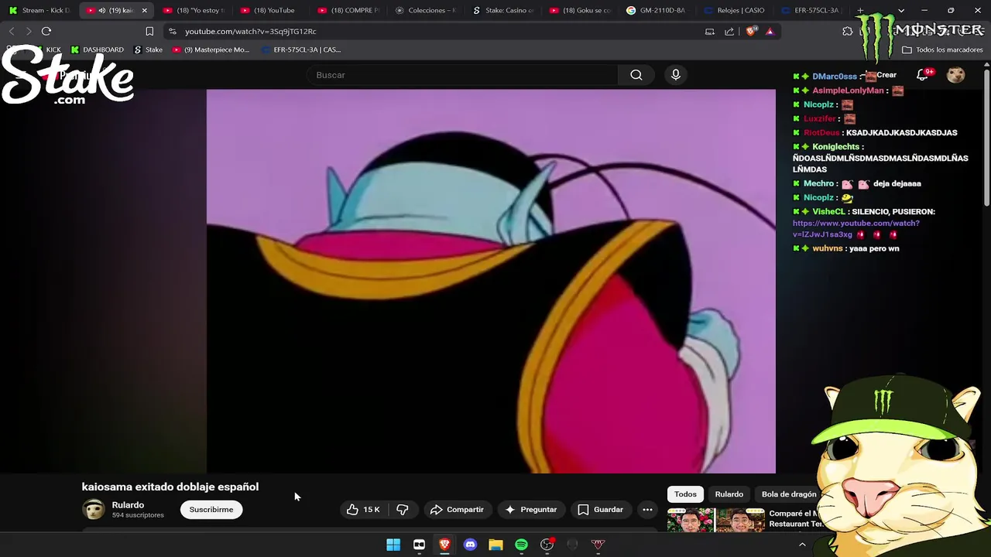Switch to GM-2110D-8A Google tab

pos(657,10)
